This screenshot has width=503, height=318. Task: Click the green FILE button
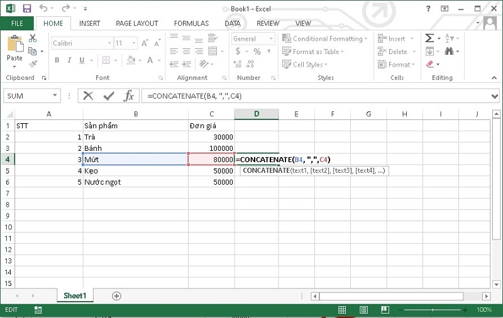click(x=17, y=23)
